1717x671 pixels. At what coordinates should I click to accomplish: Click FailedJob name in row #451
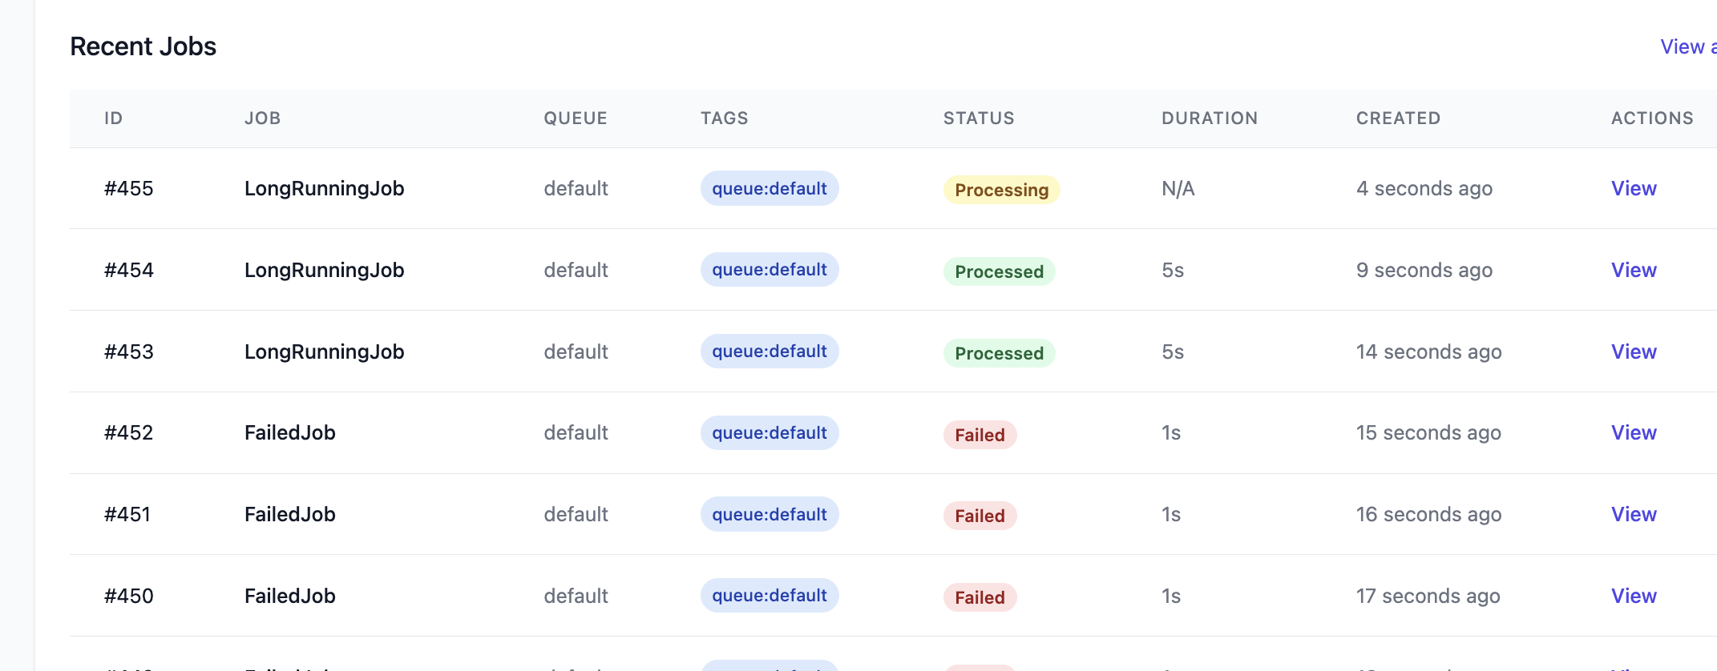pos(289,514)
